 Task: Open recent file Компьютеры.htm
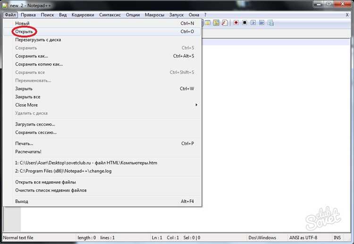[102, 163]
